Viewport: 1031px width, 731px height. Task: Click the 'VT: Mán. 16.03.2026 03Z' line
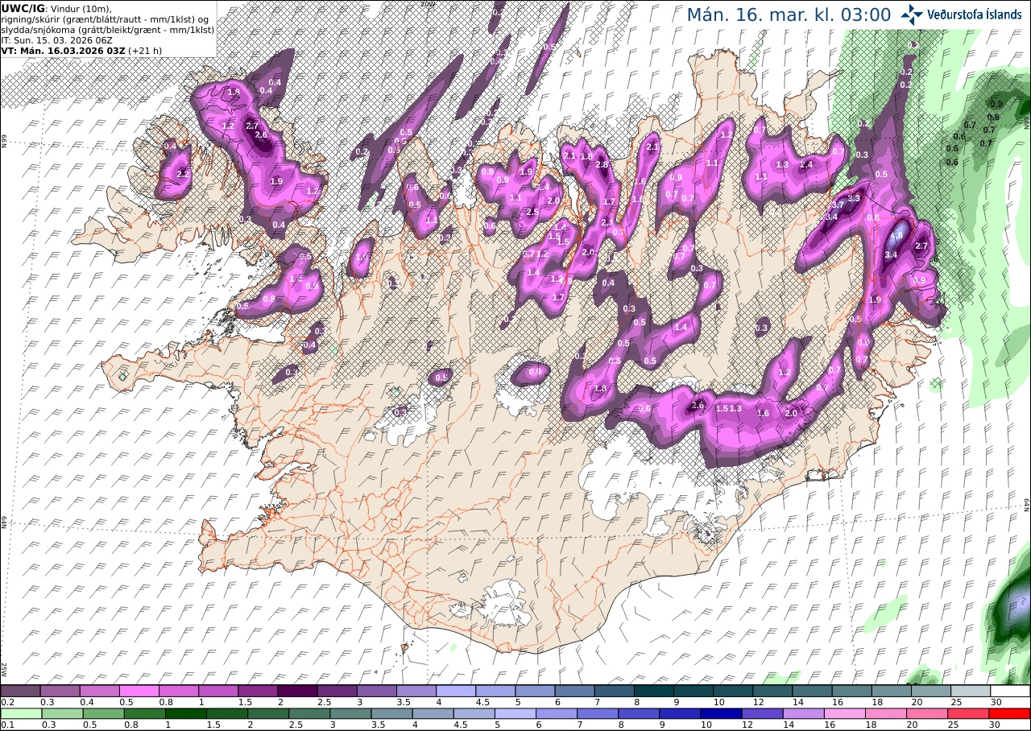pyautogui.click(x=63, y=50)
